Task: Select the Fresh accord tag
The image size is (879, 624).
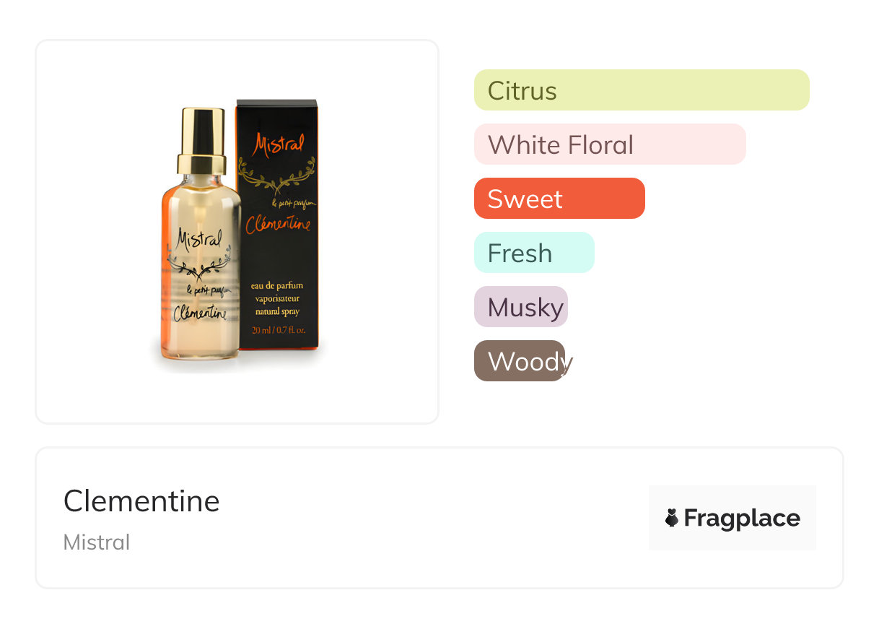Action: tap(533, 253)
